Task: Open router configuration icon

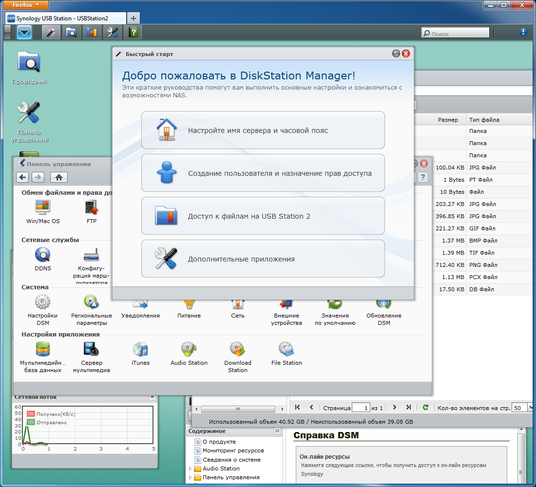Action: tap(91, 266)
